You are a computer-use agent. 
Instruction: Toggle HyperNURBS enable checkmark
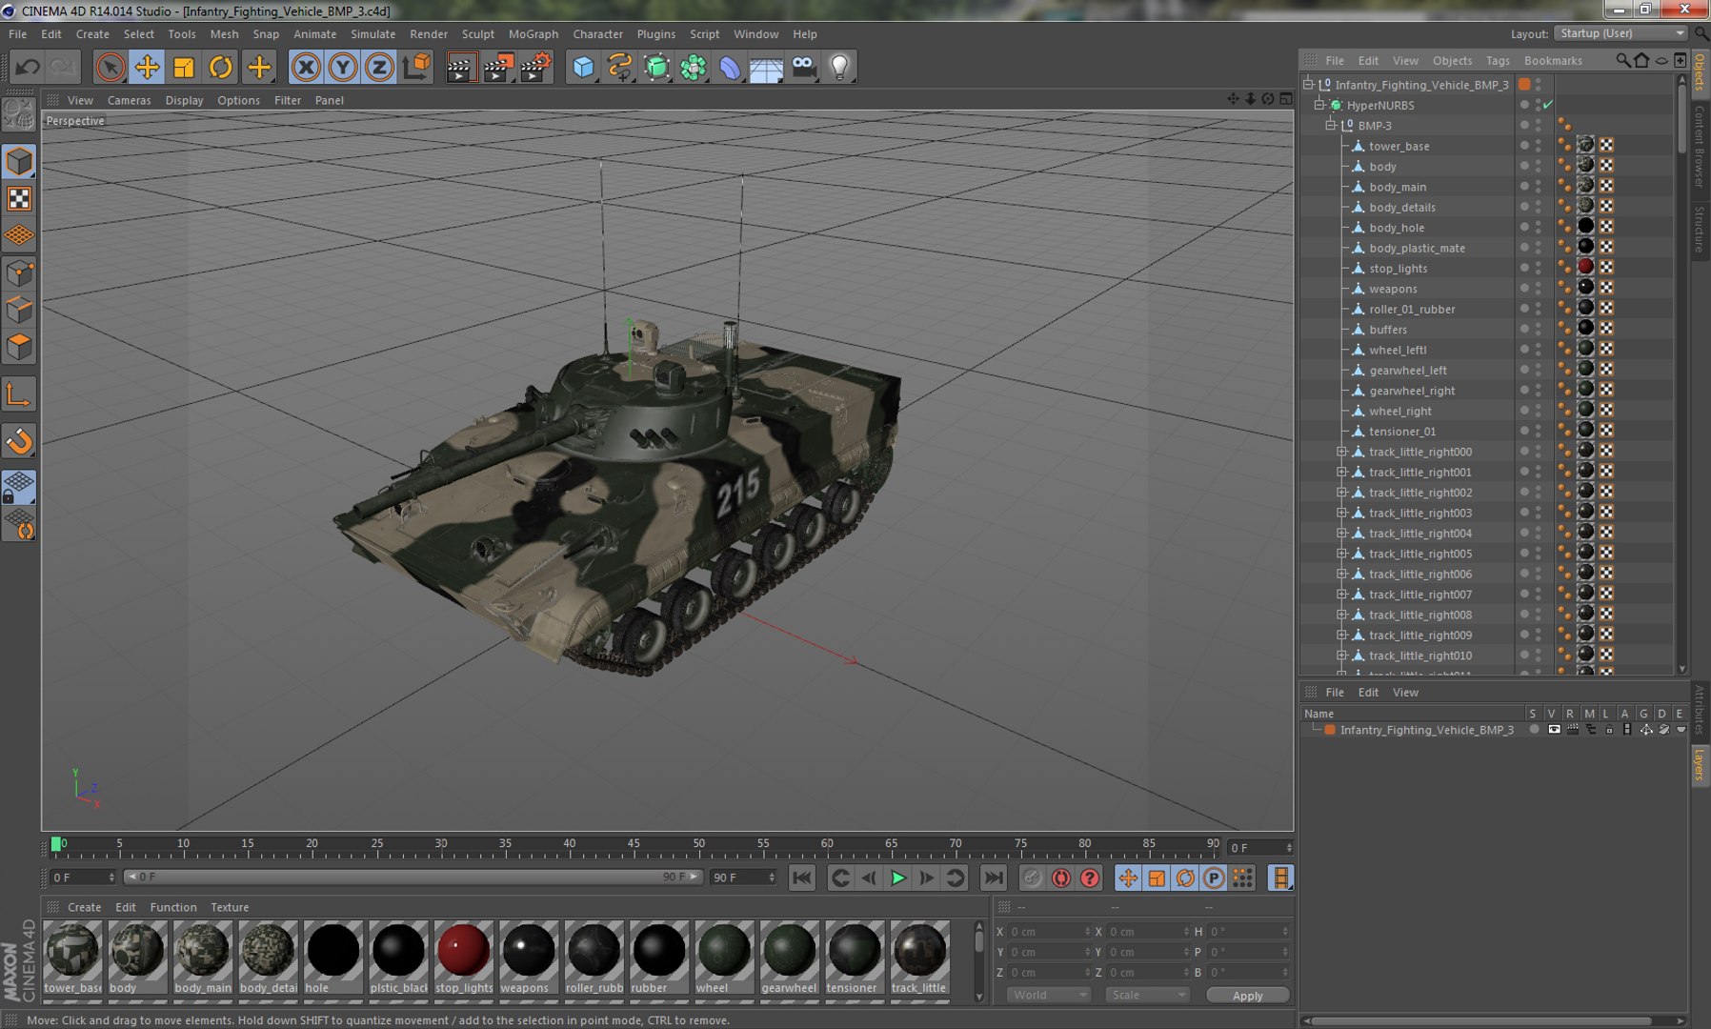point(1548,105)
